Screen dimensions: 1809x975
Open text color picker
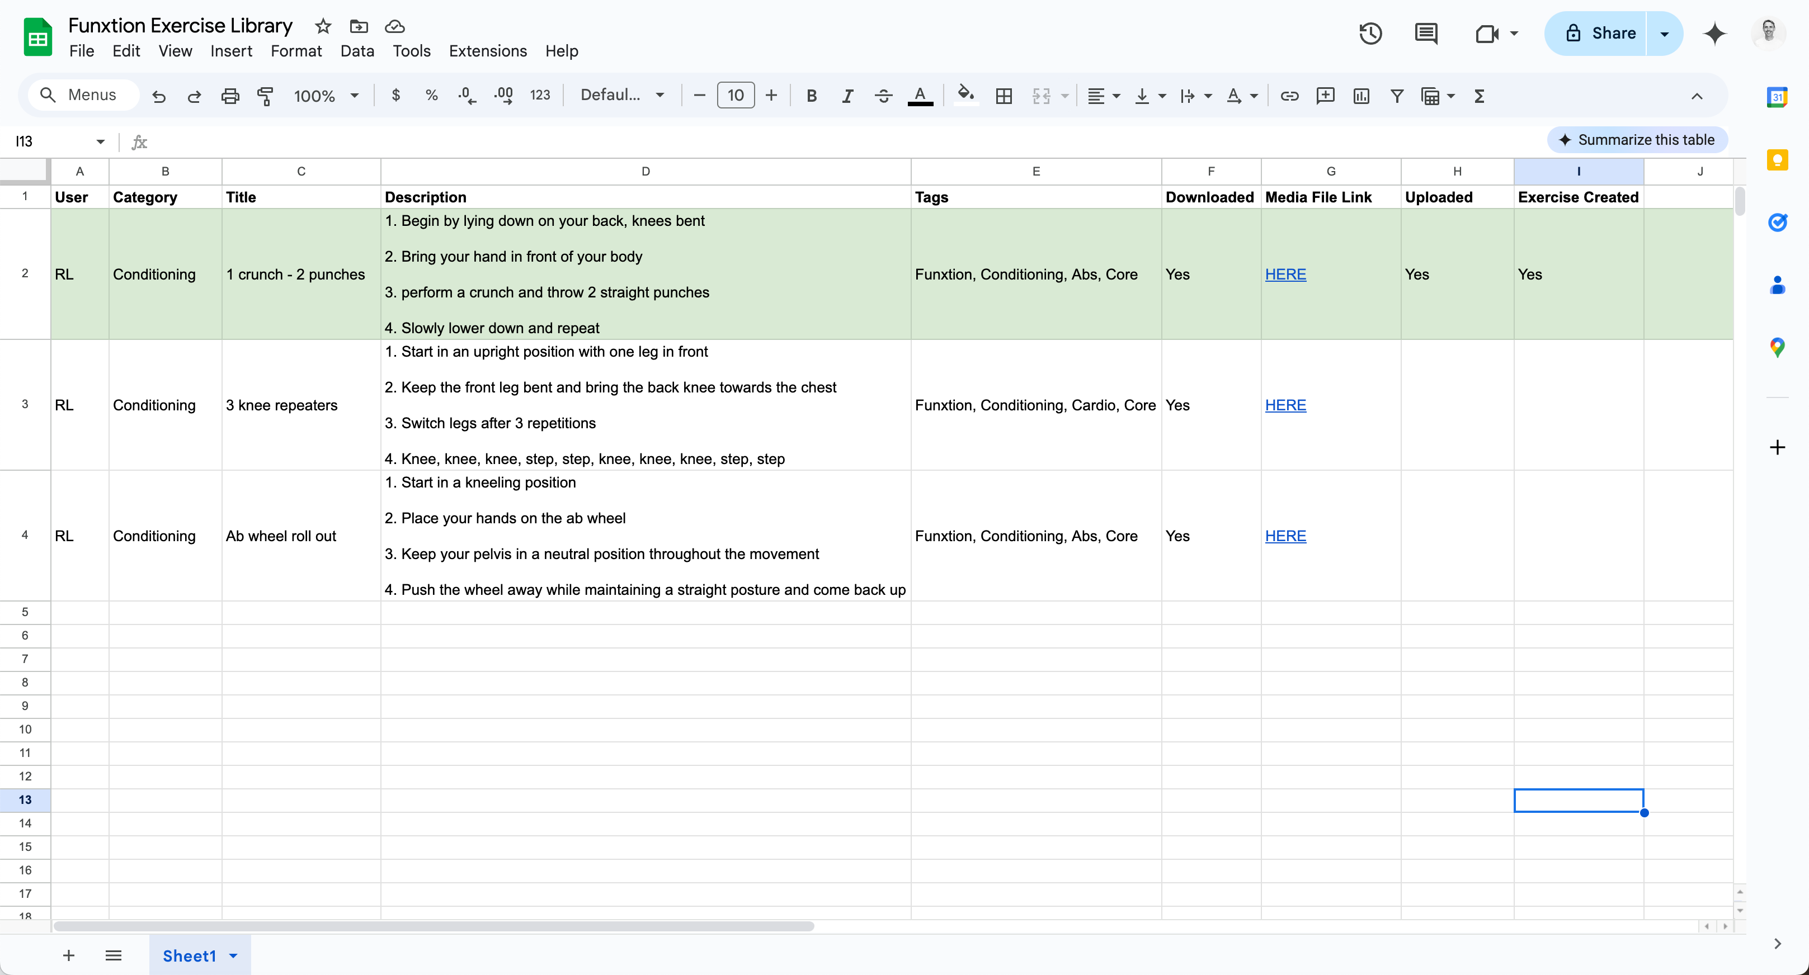tap(920, 96)
